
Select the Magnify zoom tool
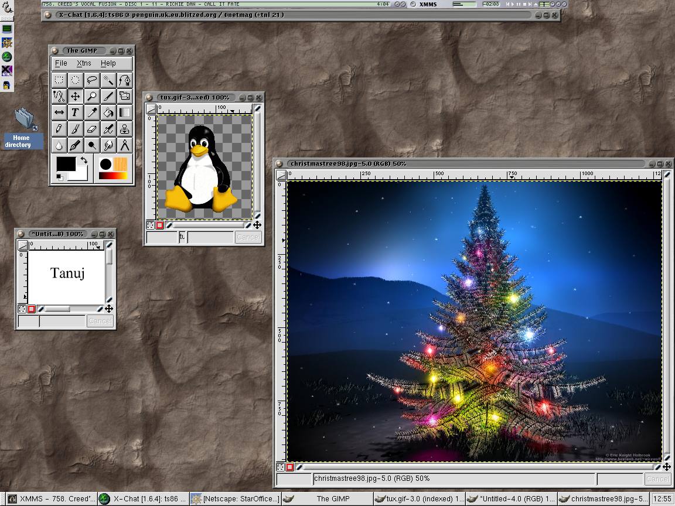[x=92, y=96]
